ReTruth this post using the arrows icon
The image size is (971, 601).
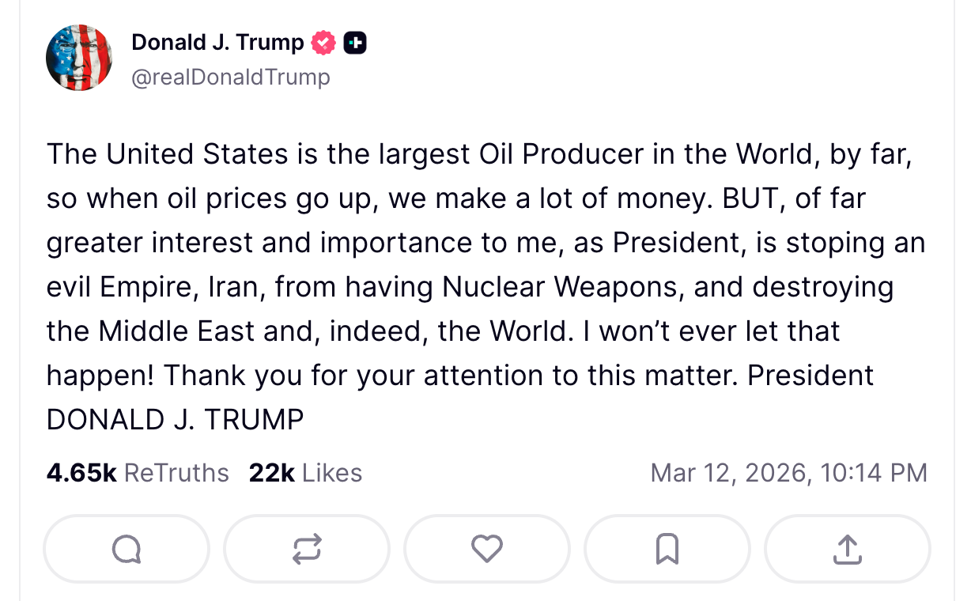point(307,548)
